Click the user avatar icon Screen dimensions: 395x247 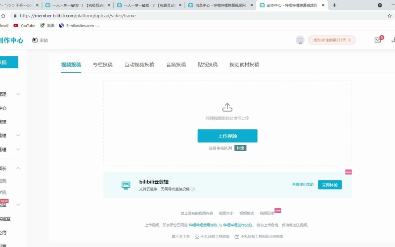(300, 40)
